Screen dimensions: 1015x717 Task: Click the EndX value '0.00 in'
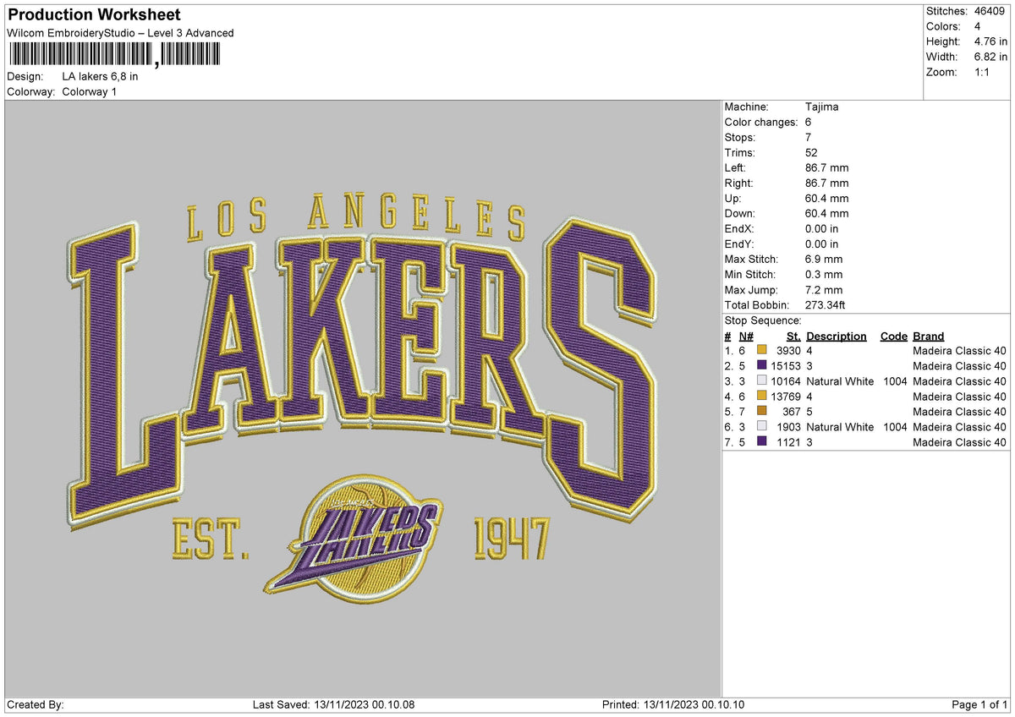pos(822,229)
